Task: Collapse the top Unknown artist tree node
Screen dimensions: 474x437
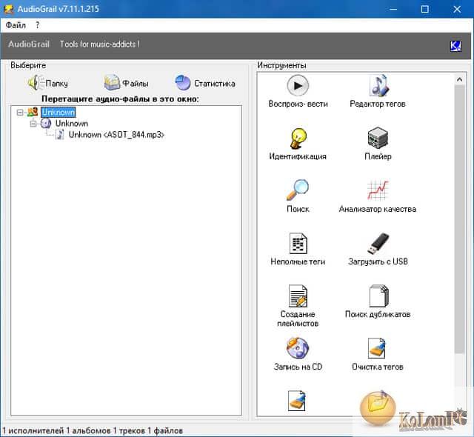Action: pos(20,113)
